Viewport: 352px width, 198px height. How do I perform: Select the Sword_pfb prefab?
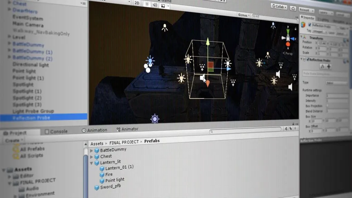pyautogui.click(x=108, y=187)
